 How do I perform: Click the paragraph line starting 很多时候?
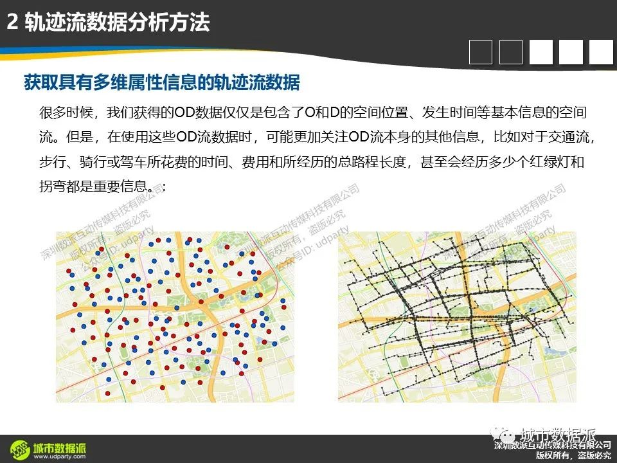click(313, 113)
